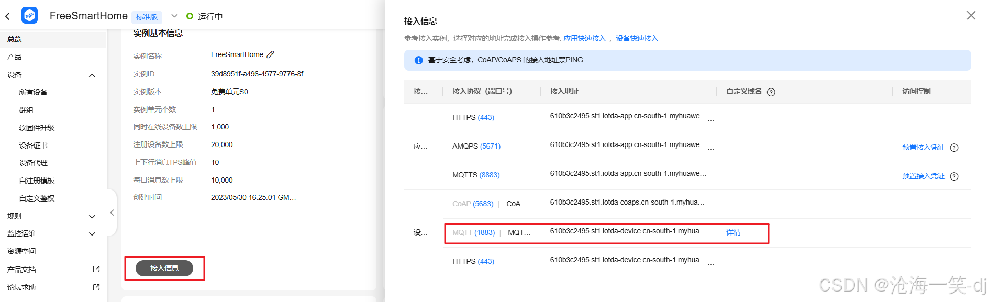The image size is (989, 302).
Task: Click the 论坛求助 external link icon
Action: point(96,287)
